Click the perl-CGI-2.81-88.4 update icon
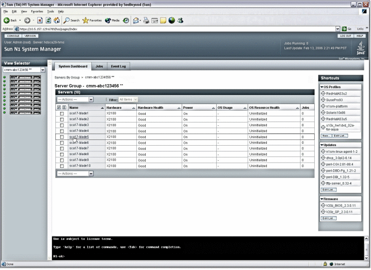This screenshot has width=371, height=270. tap(323, 164)
